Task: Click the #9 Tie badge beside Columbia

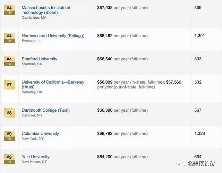Action: [x=9, y=136]
